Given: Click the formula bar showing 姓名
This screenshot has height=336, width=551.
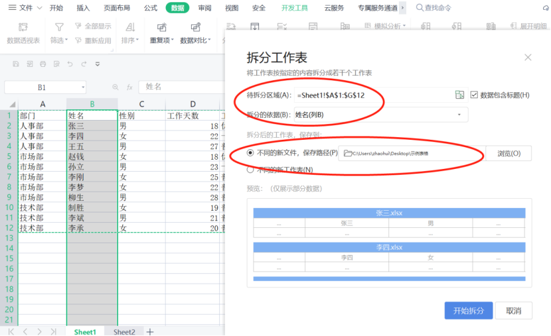Looking at the screenshot, I should pos(182,87).
